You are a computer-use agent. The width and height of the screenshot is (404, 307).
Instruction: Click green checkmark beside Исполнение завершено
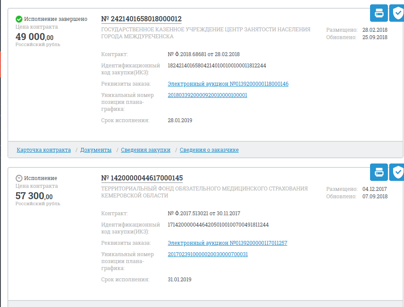click(19, 19)
